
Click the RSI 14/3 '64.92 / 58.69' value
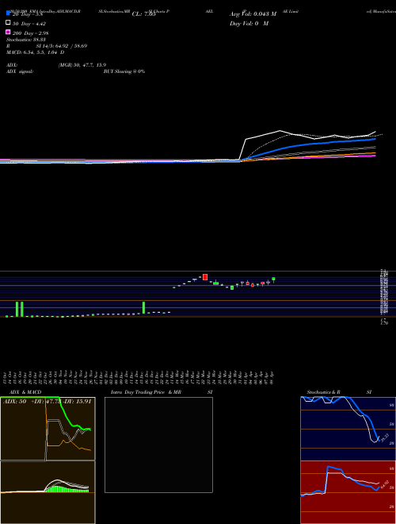coord(70,46)
